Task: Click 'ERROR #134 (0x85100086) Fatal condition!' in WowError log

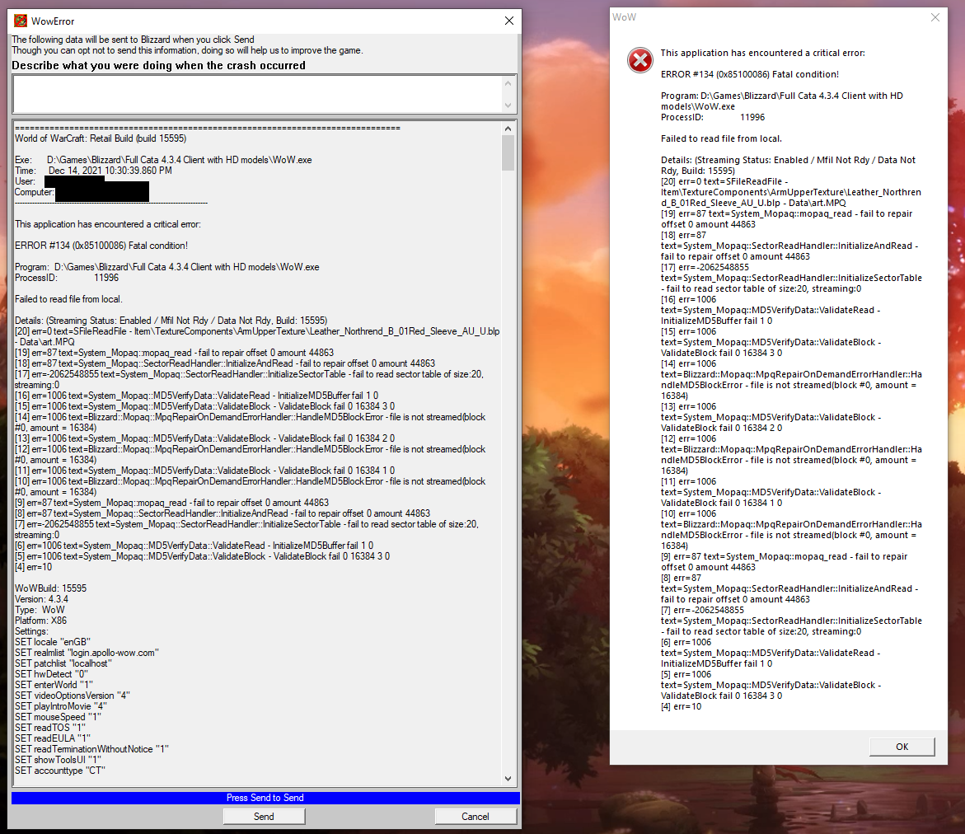Action: [101, 246]
